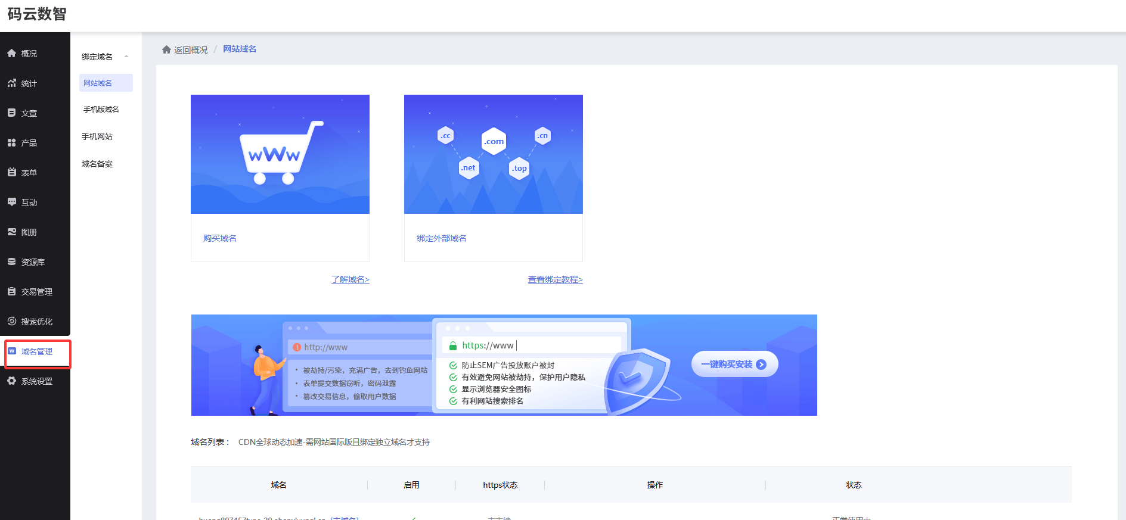Open the 域名备案 menu item

tap(97, 164)
